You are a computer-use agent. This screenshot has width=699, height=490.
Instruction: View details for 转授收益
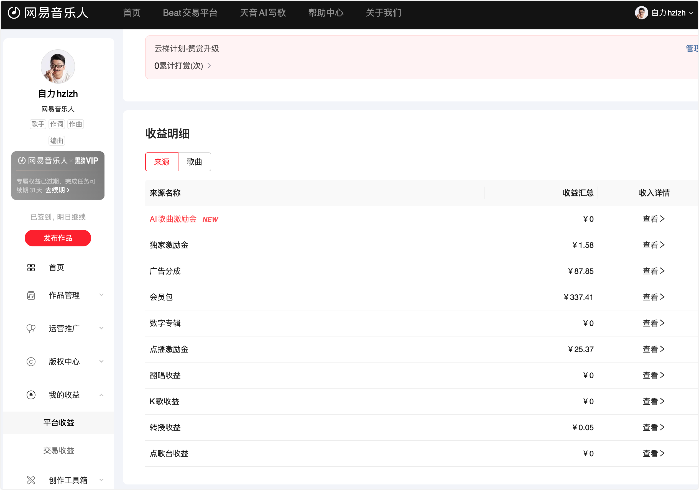pyautogui.click(x=654, y=428)
